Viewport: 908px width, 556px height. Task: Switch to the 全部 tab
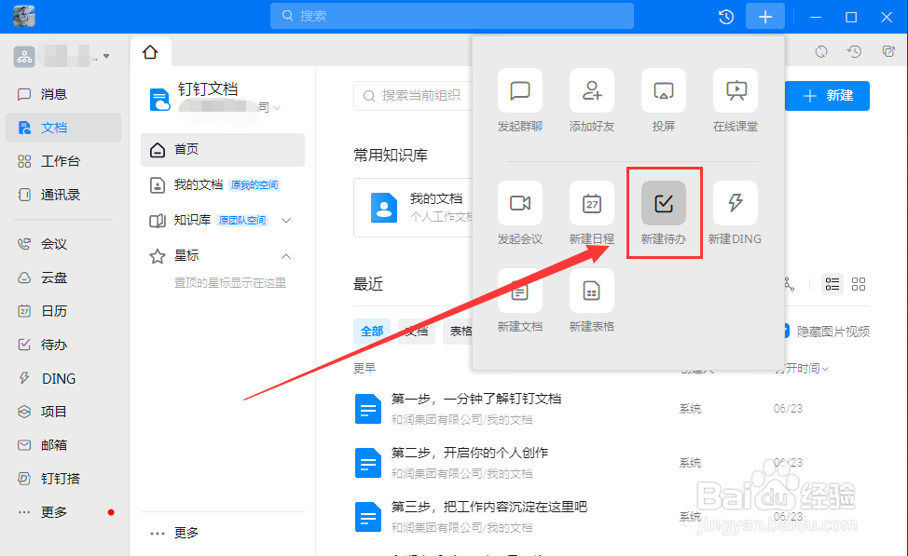tap(371, 331)
